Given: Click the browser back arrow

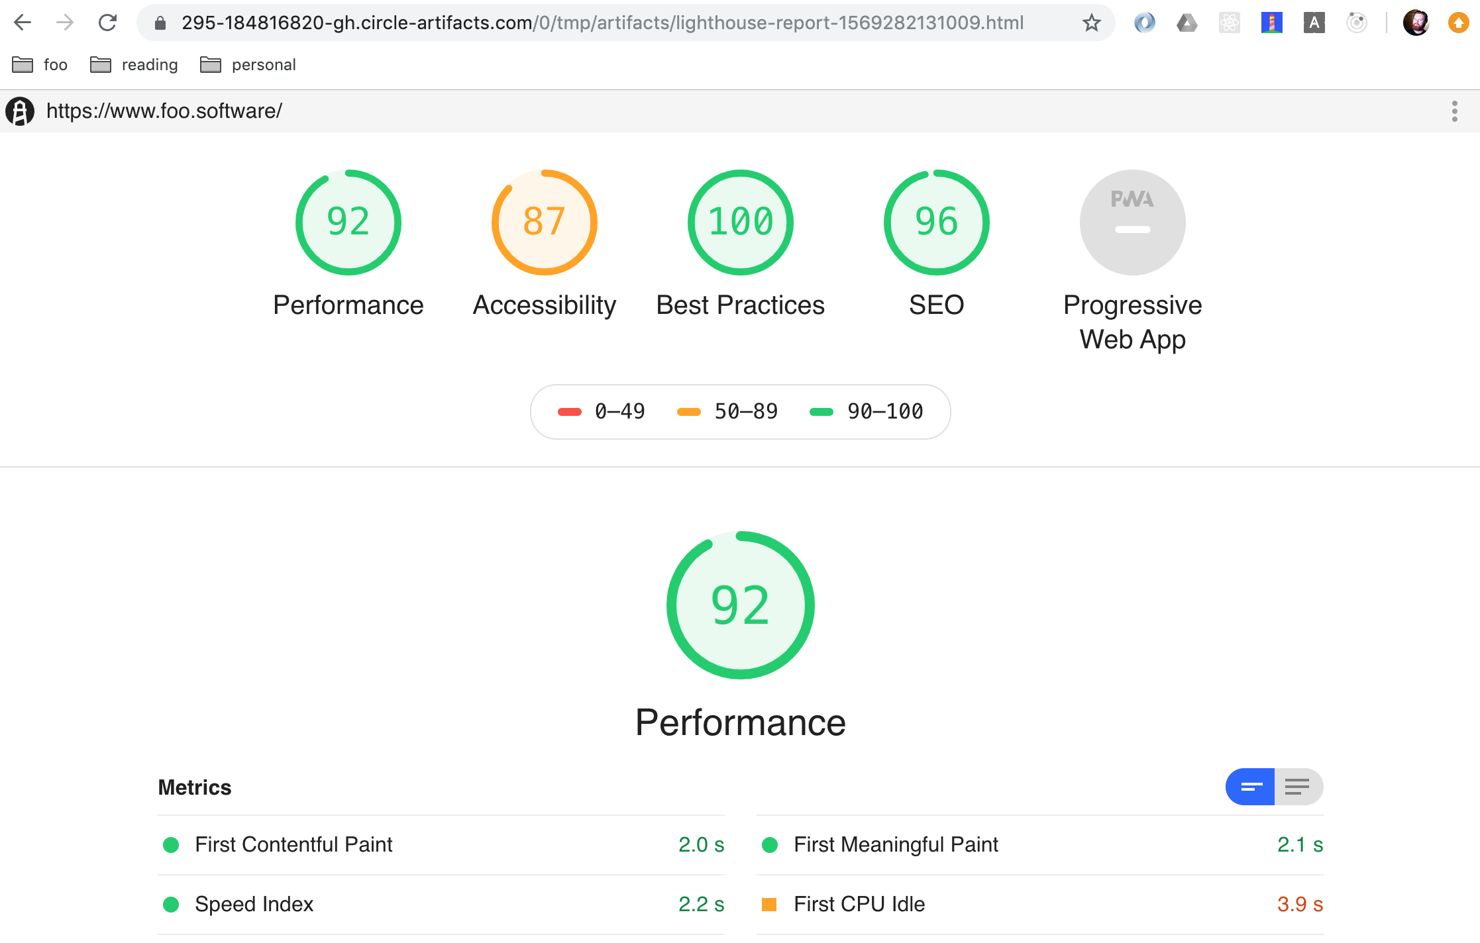Looking at the screenshot, I should pos(23,23).
